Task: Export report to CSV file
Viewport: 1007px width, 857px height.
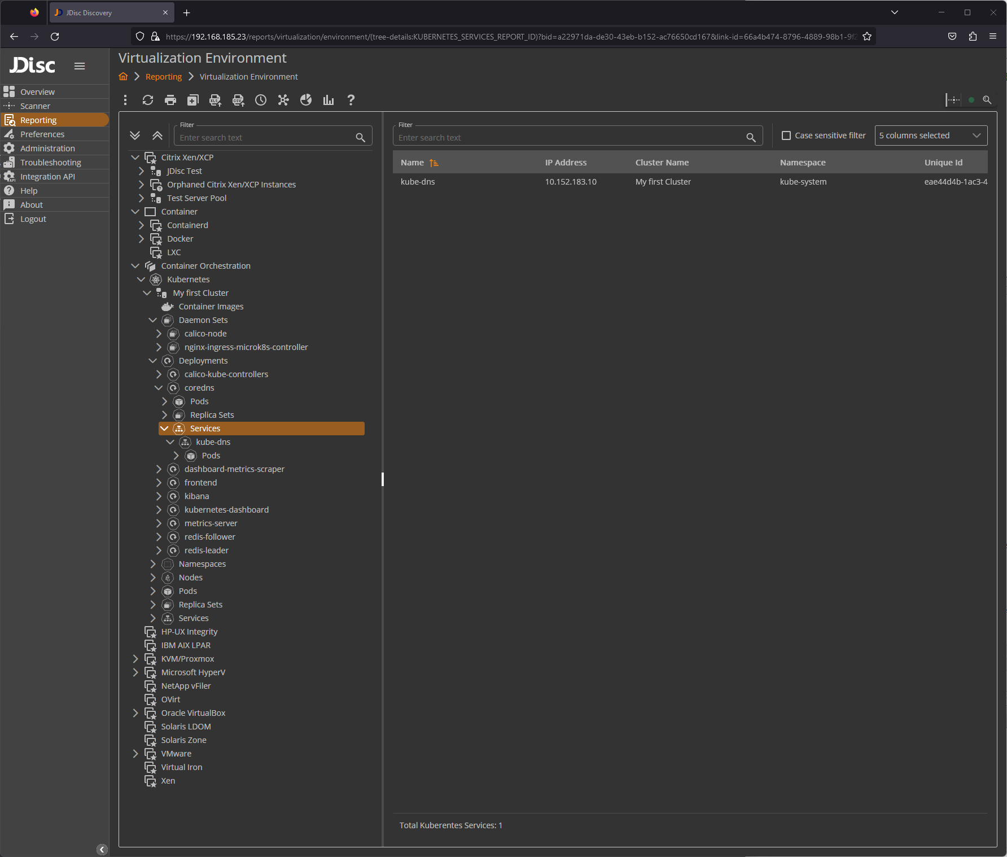Action: (238, 100)
